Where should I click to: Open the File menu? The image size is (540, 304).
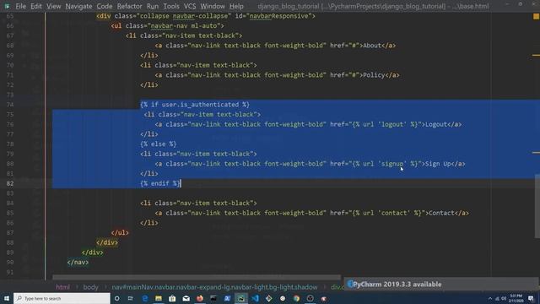click(x=20, y=6)
